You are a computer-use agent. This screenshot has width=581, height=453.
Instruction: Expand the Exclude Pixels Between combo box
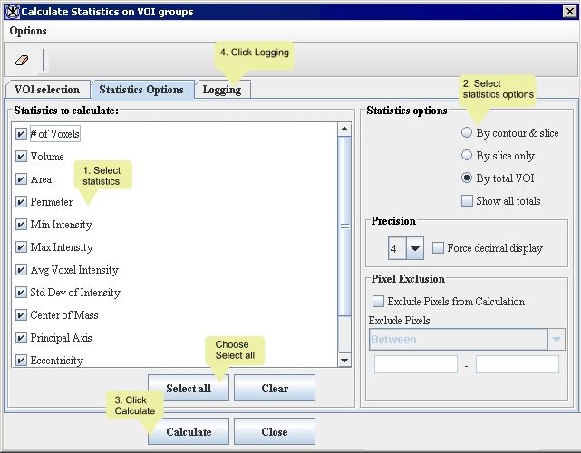coord(557,340)
